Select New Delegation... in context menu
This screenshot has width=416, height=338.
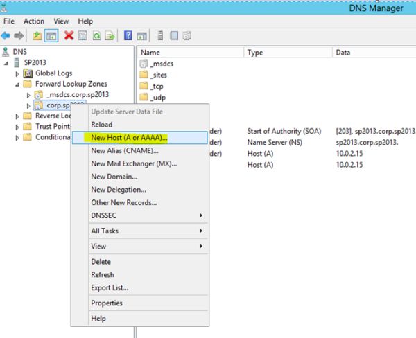point(140,190)
